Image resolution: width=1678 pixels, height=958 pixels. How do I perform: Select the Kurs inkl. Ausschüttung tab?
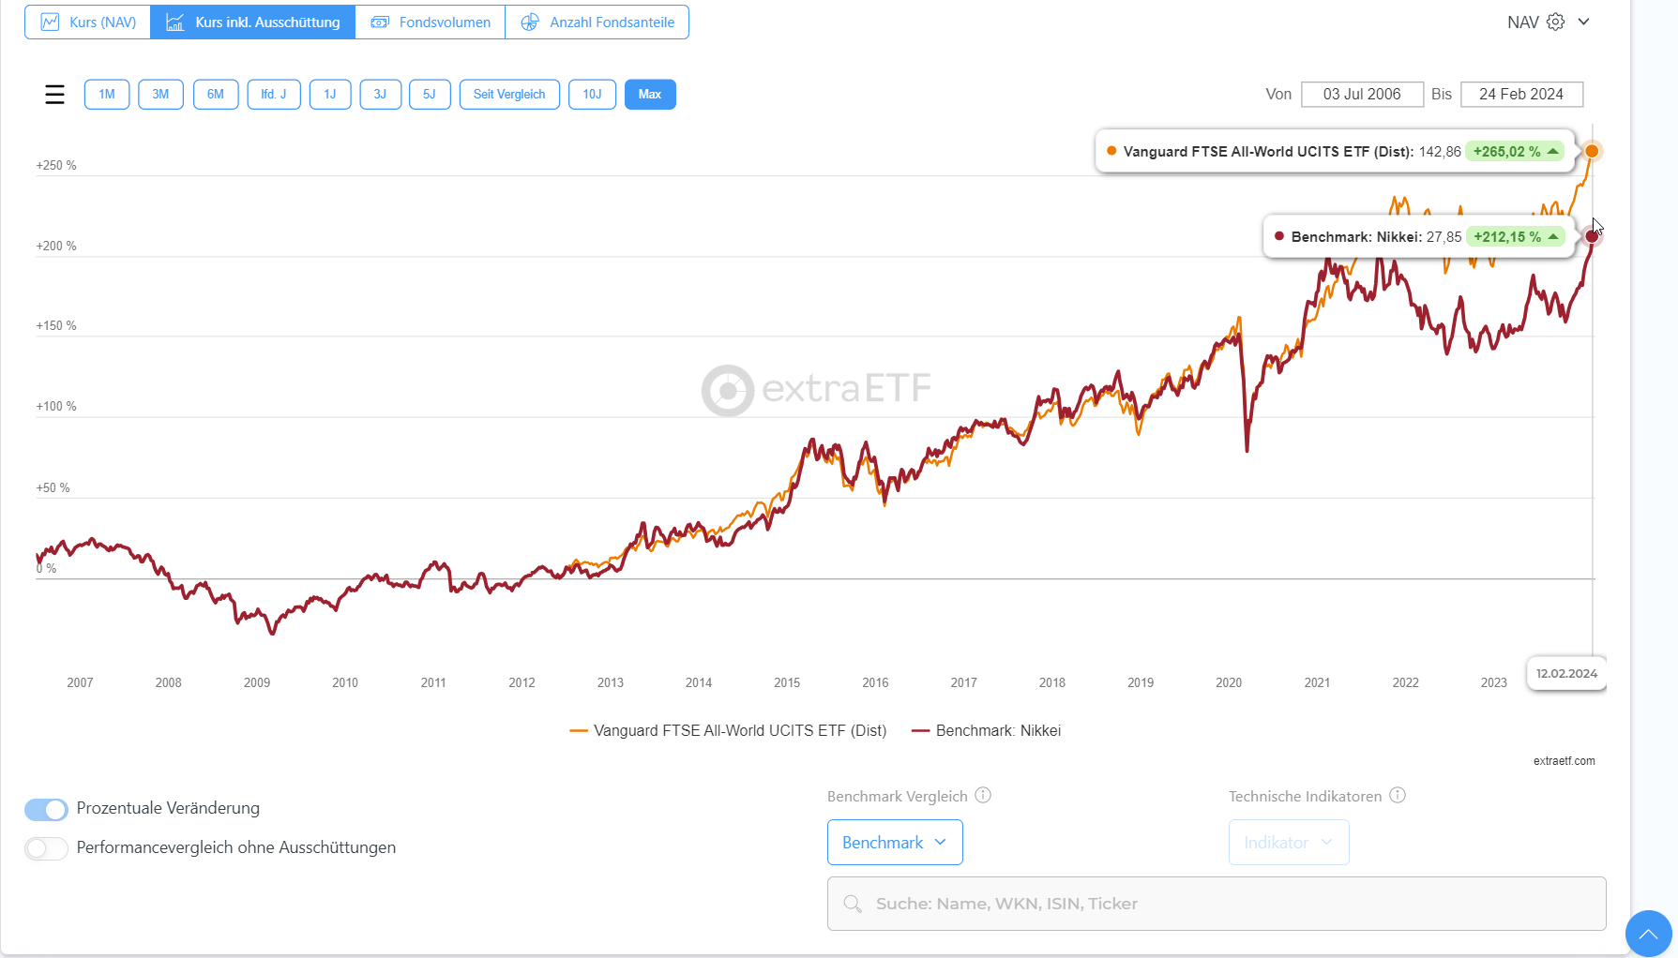pos(253,22)
